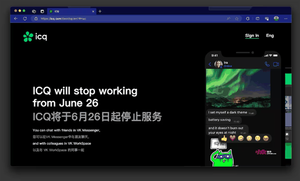Image resolution: width=300 pixels, height=181 pixels.
Task: Click the macOS yellow minimize button
Action: click(x=19, y=10)
